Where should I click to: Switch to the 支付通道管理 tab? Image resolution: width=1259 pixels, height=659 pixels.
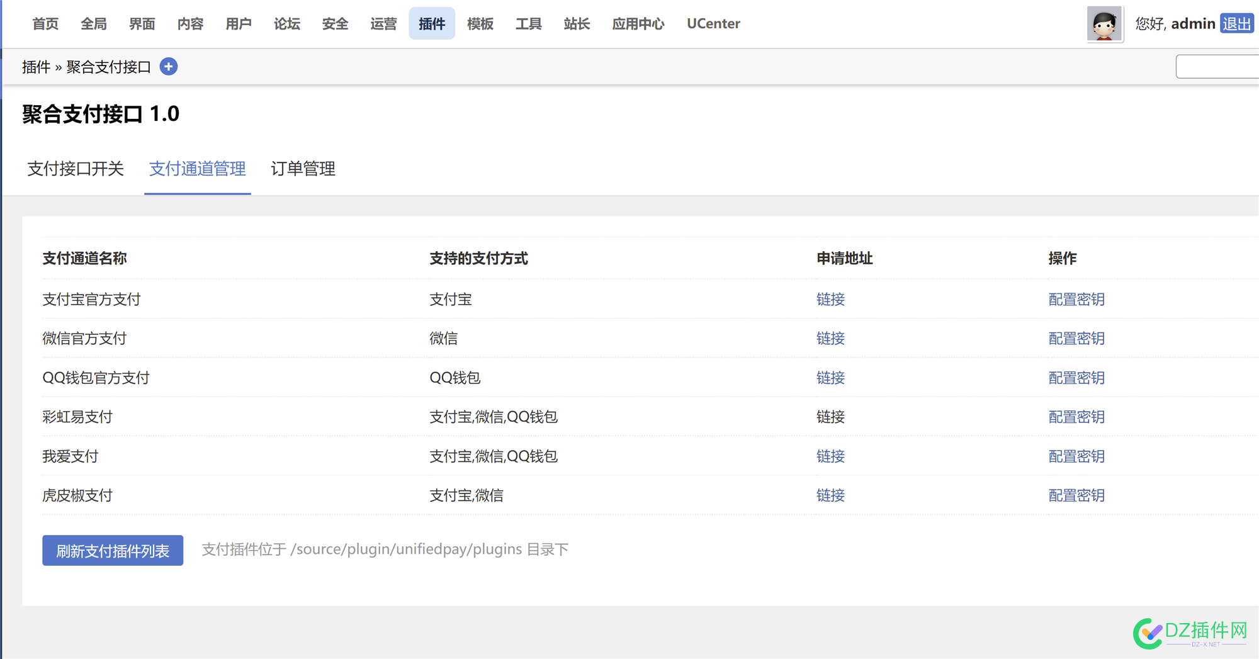tap(198, 169)
